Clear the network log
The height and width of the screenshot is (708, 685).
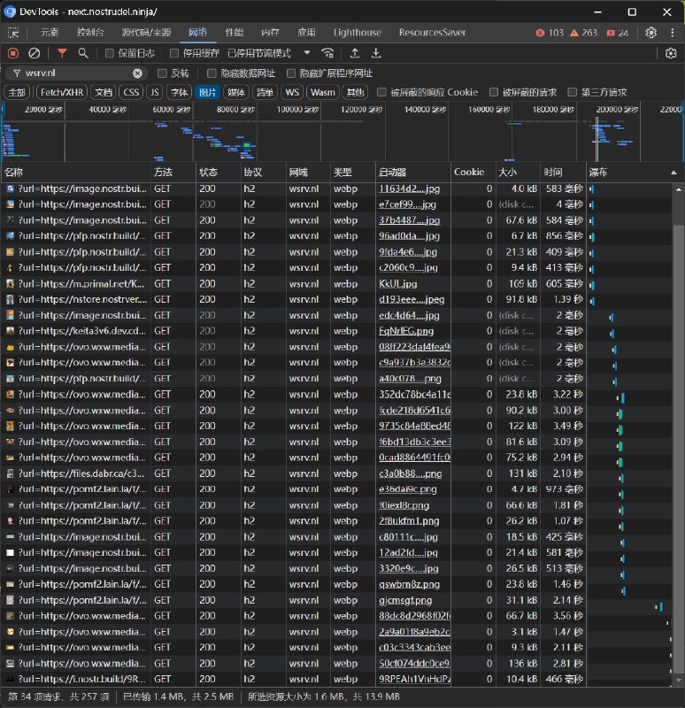[x=35, y=53]
